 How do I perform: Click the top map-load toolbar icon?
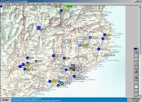pos(136,52)
